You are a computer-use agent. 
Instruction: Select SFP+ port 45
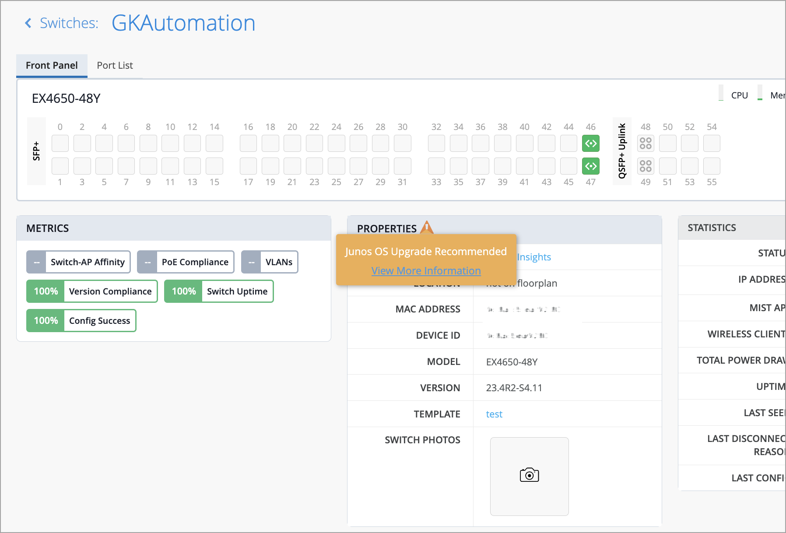click(x=568, y=166)
